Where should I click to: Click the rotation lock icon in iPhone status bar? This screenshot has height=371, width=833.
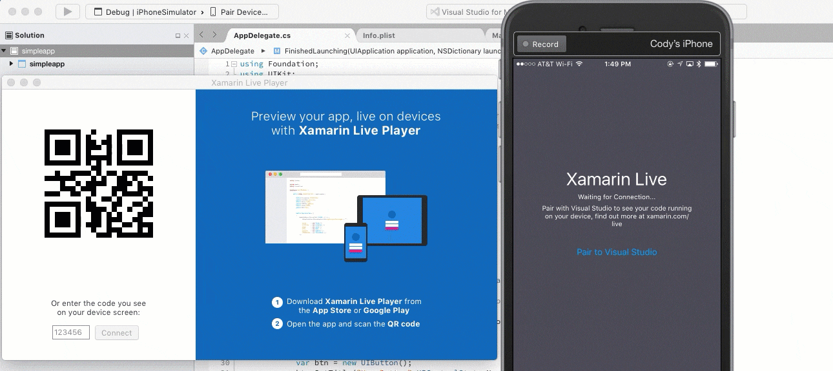670,64
